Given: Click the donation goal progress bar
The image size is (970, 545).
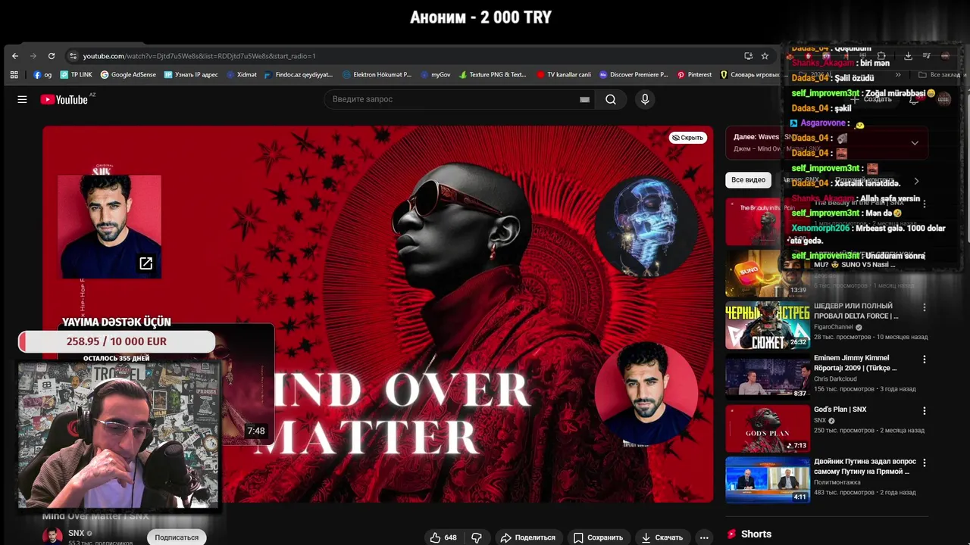Looking at the screenshot, I should coord(117,341).
